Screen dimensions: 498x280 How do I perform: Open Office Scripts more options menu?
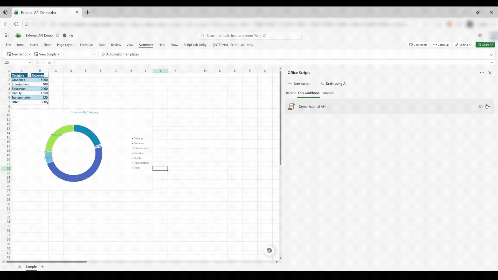click(x=482, y=73)
